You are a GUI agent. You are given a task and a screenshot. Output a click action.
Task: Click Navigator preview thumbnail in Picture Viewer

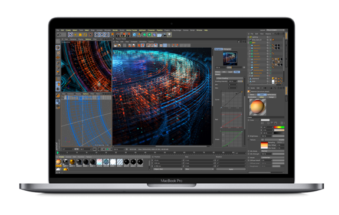click(230, 58)
